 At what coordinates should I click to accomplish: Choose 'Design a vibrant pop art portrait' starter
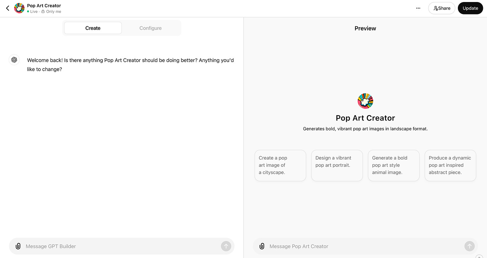337,166
